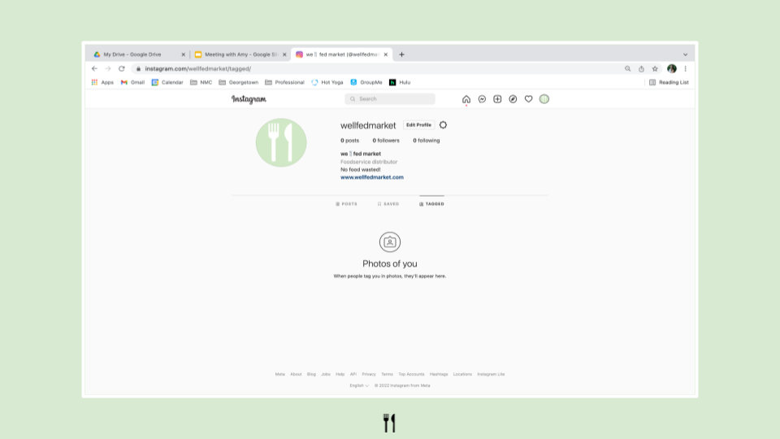Bookmark this page with star icon
780x439 pixels.
tap(655, 68)
